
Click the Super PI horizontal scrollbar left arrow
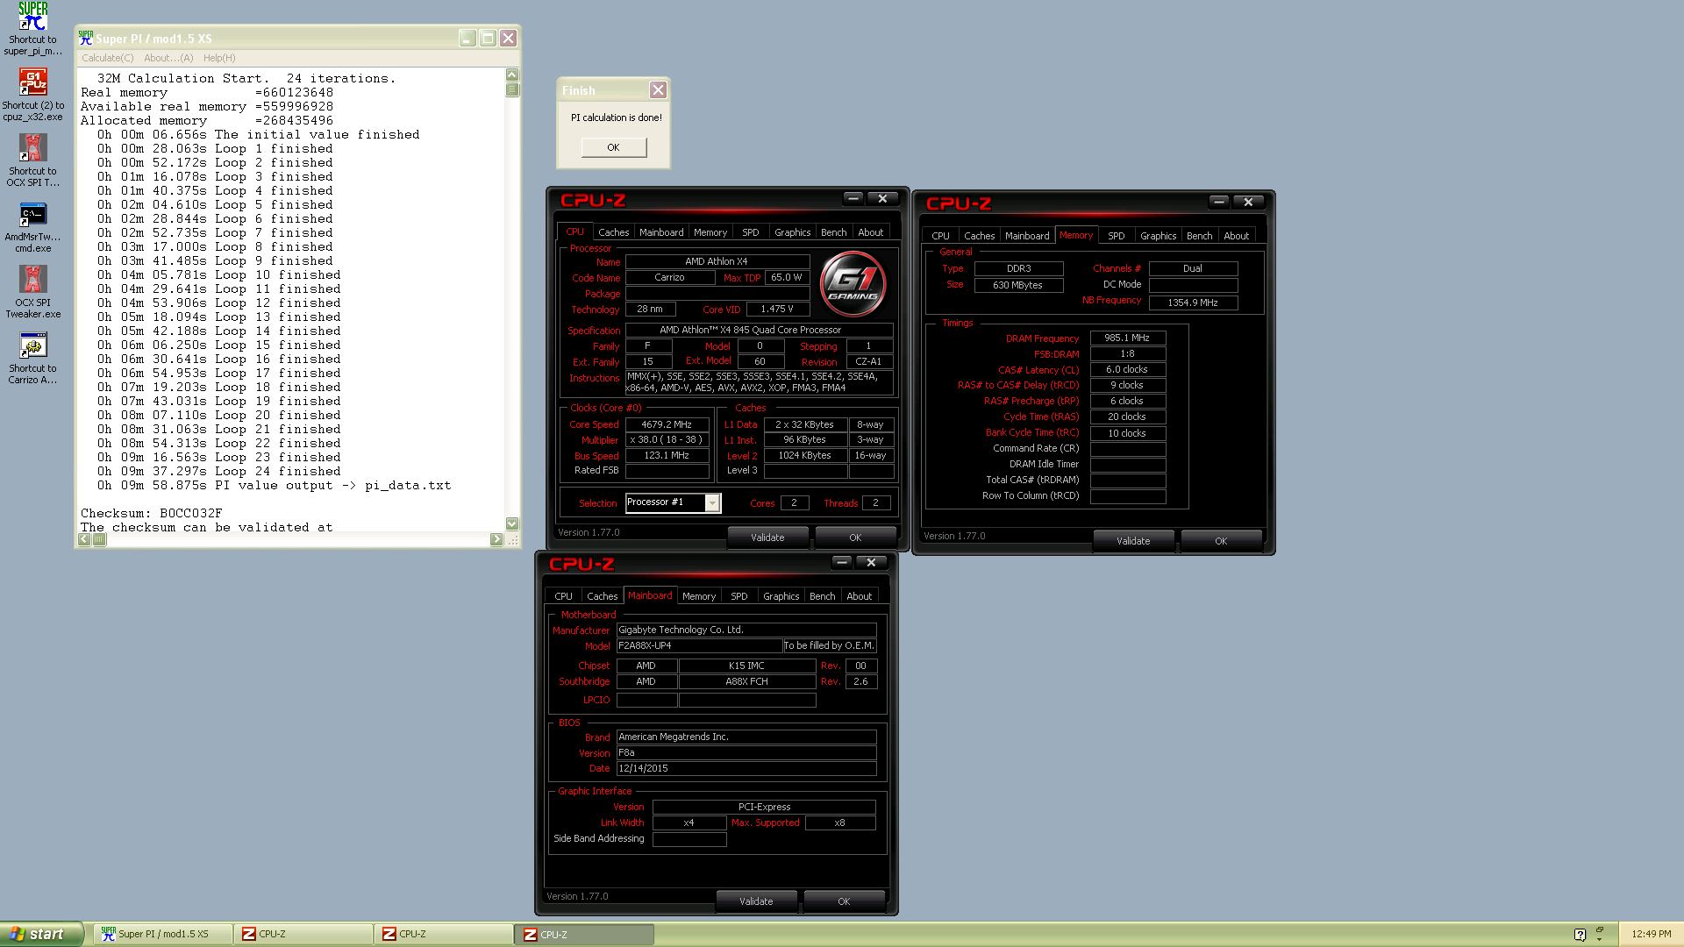(x=84, y=539)
